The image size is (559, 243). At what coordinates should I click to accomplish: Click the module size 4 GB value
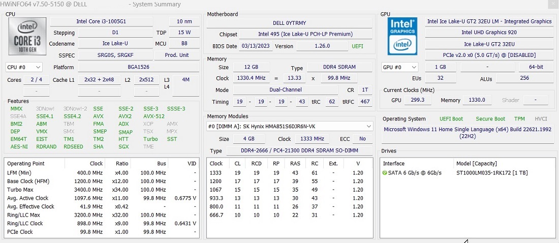coord(249,139)
